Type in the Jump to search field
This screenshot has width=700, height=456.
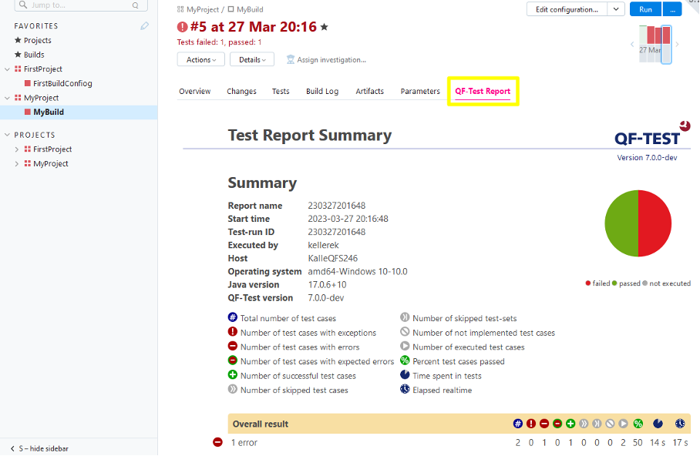pos(77,5)
